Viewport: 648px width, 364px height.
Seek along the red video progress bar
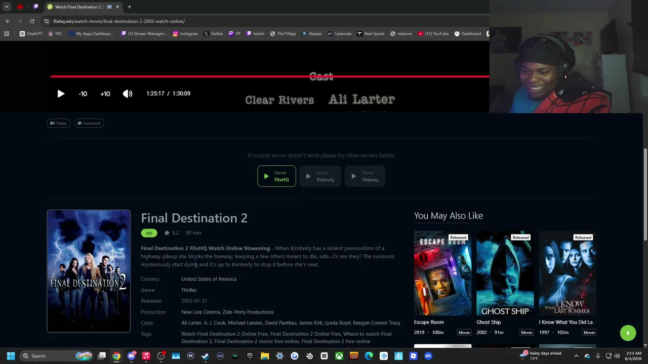click(270, 76)
